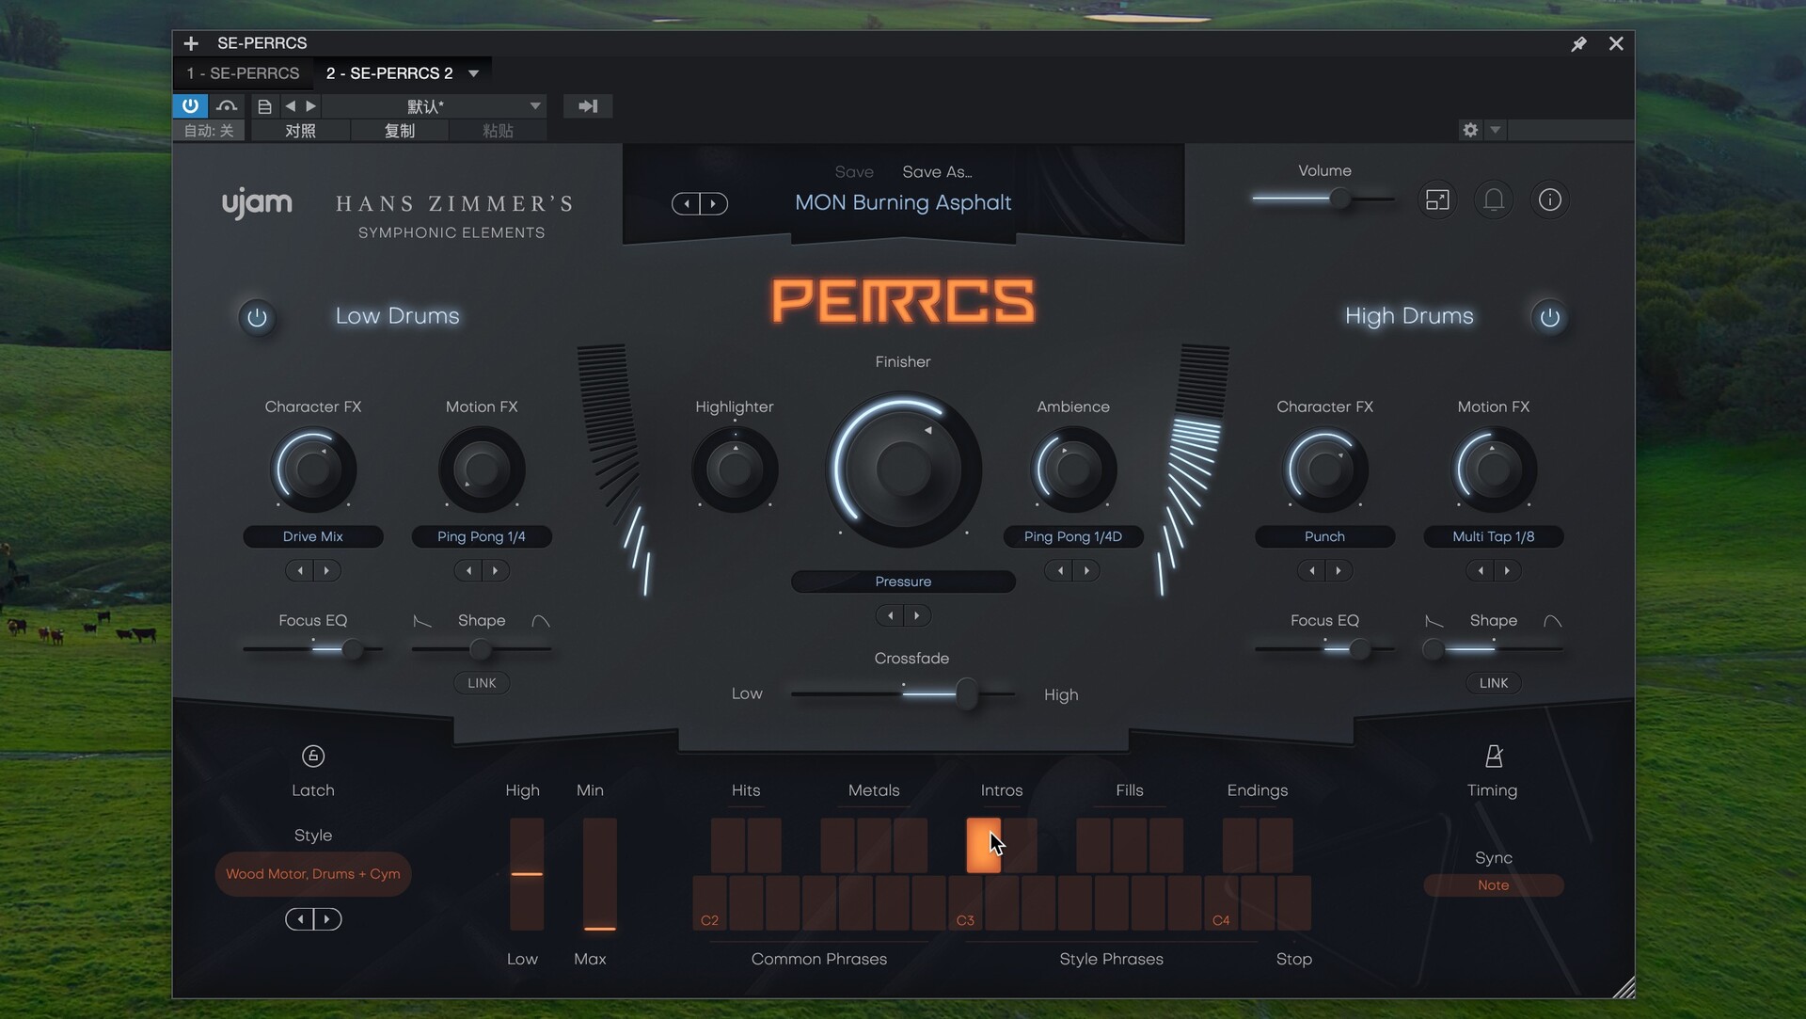The width and height of the screenshot is (1806, 1019).
Task: Toggle the Sync Note button
Action: [1494, 885]
